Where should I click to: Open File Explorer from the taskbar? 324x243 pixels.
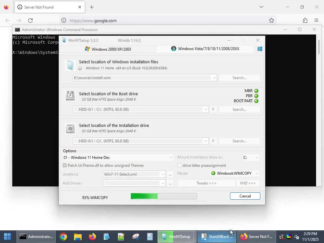pos(78,237)
